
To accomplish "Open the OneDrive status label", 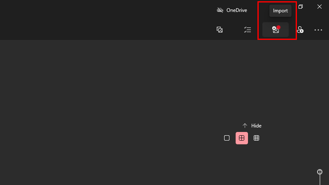I will [x=237, y=10].
